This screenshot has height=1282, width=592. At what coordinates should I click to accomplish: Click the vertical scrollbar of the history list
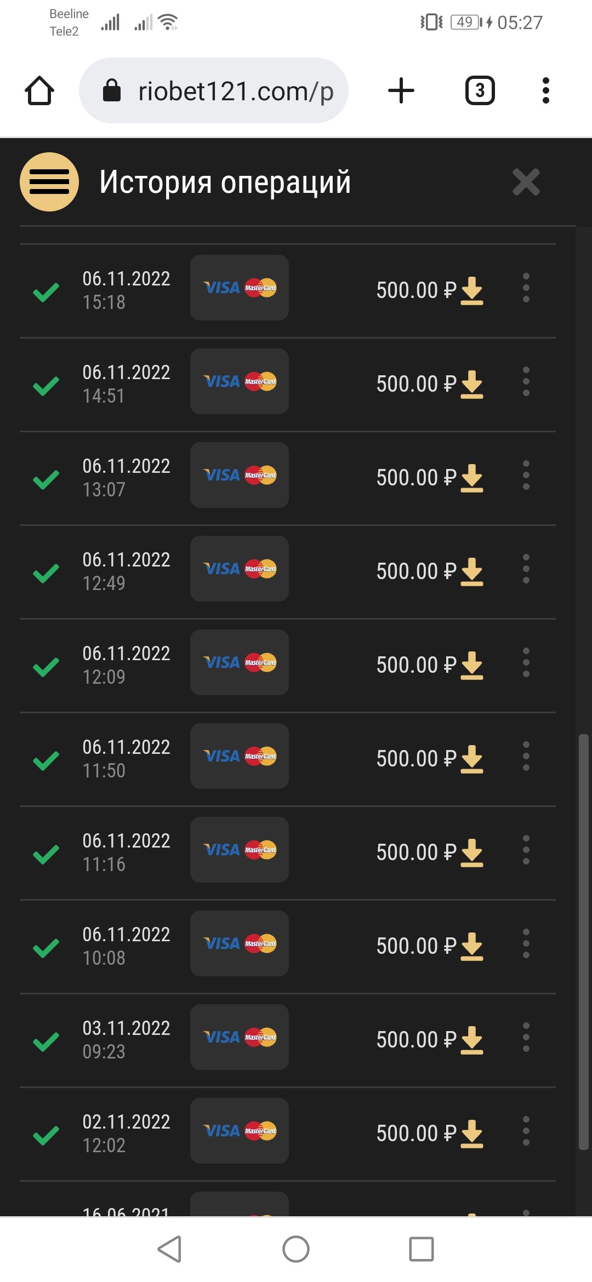click(x=583, y=941)
